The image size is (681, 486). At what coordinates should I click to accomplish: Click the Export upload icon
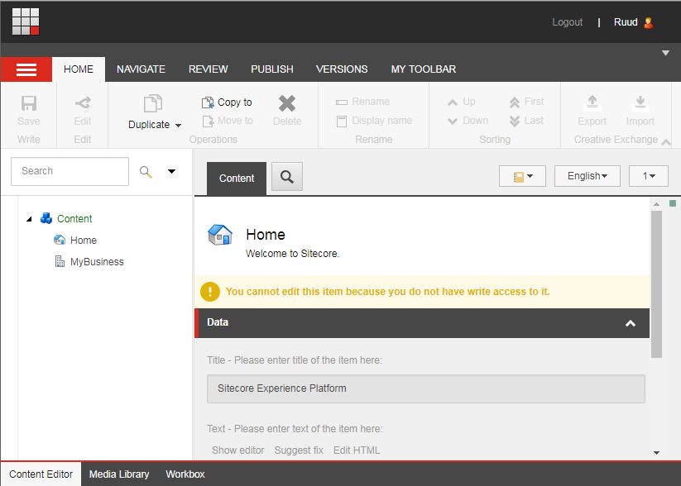point(592,102)
